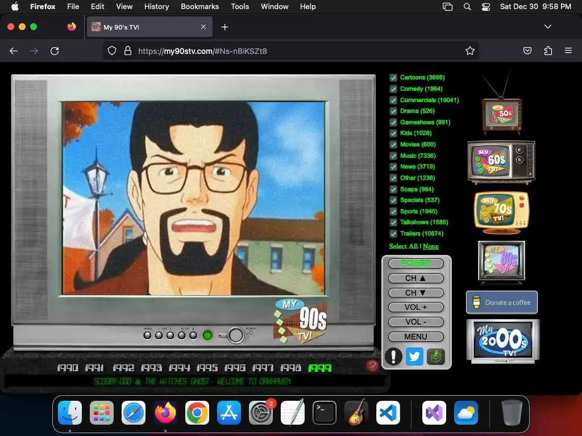
Task: Click the Select All link
Action: pos(403,246)
